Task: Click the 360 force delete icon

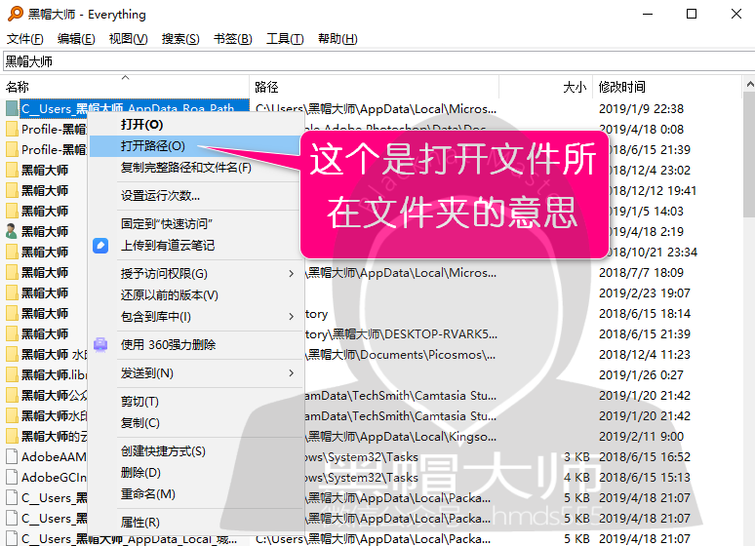Action: pyautogui.click(x=100, y=345)
